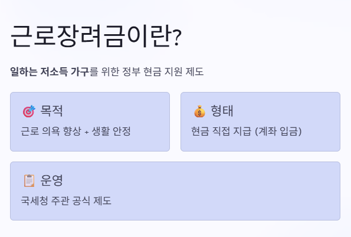
Task: Click the money bag emoji icon
Action: (x=199, y=111)
